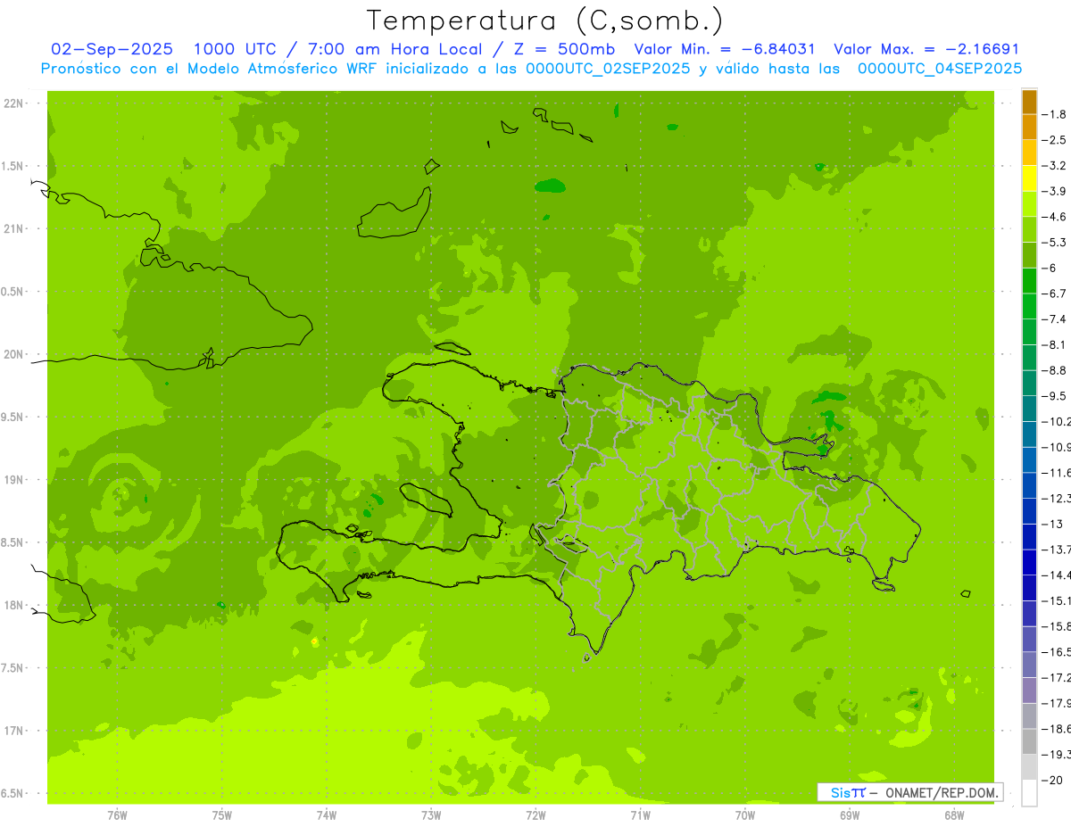This screenshot has height=827, width=1071.
Task: Click the '75W' longitude label
Action: point(222,815)
